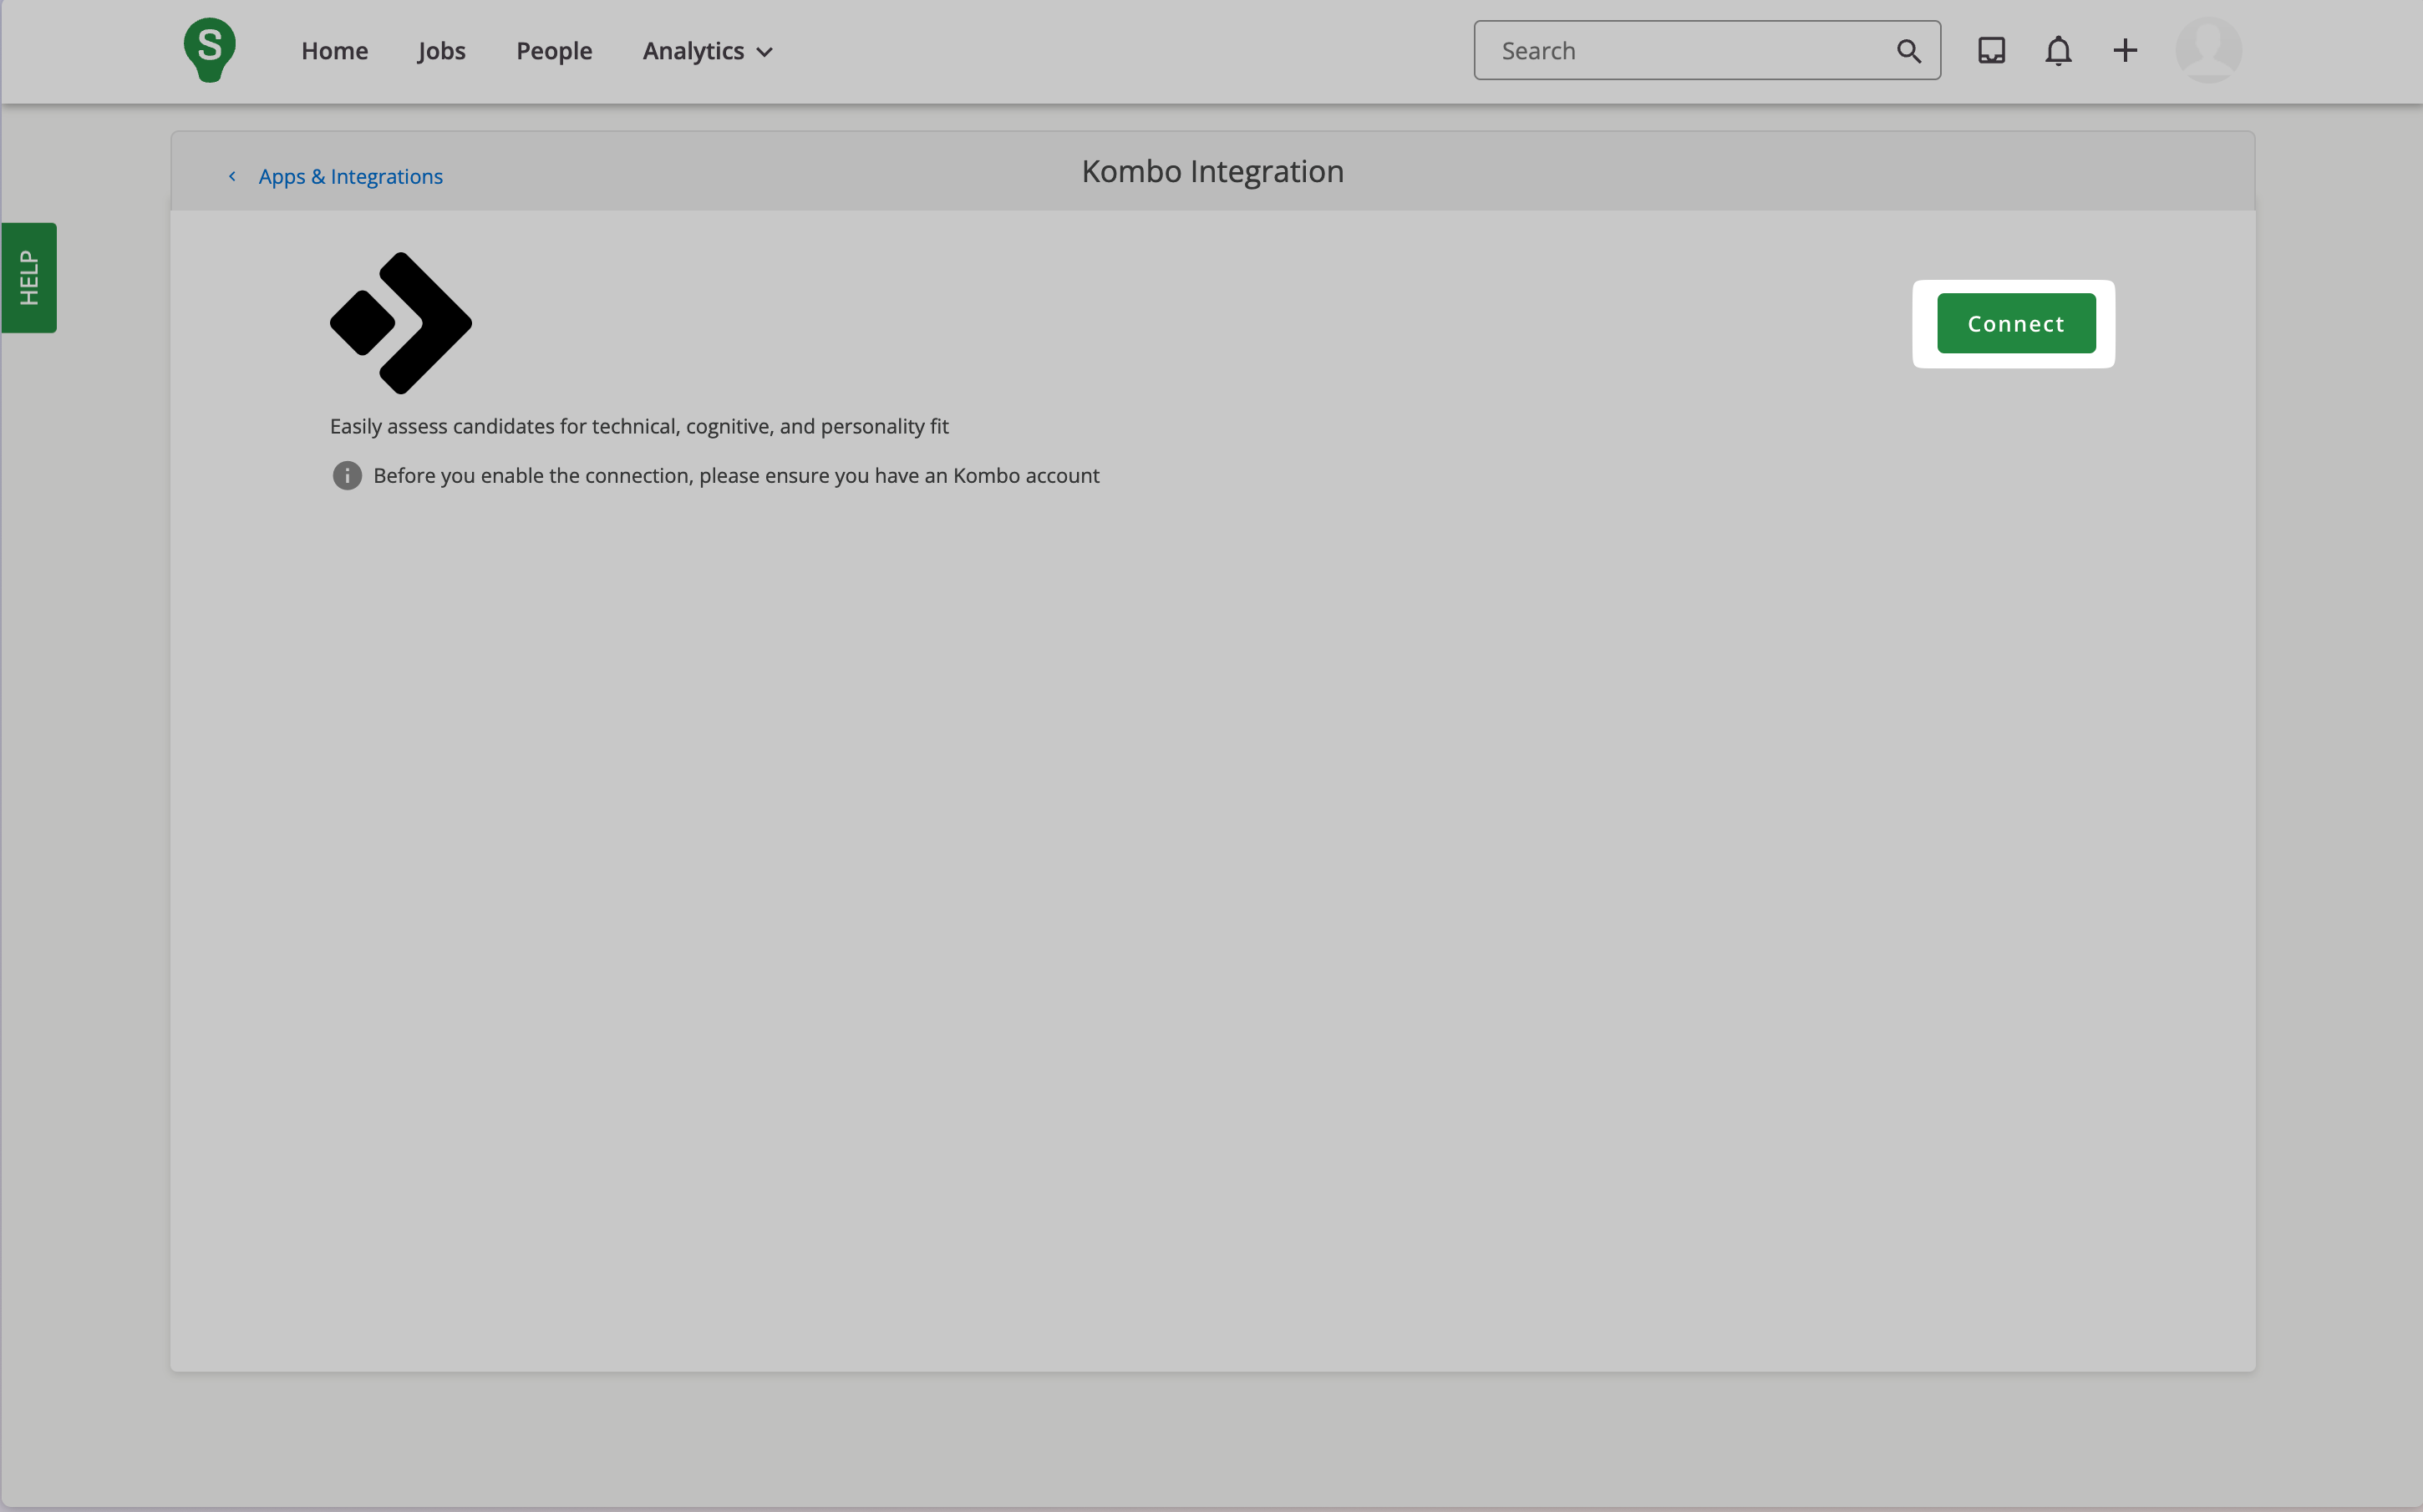Open the People section

click(554, 51)
